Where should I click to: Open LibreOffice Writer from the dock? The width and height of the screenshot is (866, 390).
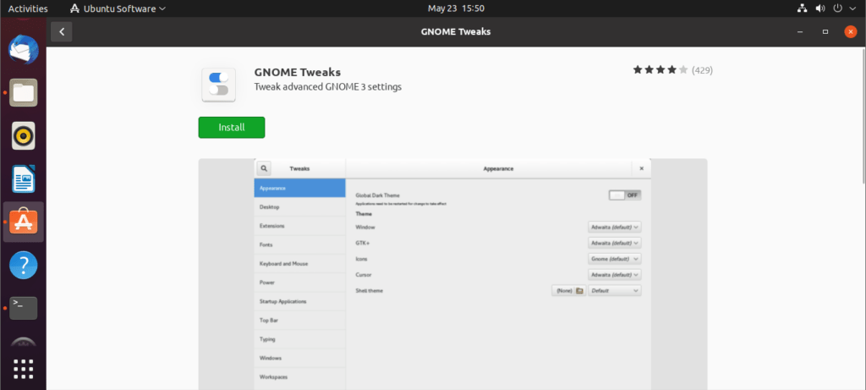tap(23, 179)
